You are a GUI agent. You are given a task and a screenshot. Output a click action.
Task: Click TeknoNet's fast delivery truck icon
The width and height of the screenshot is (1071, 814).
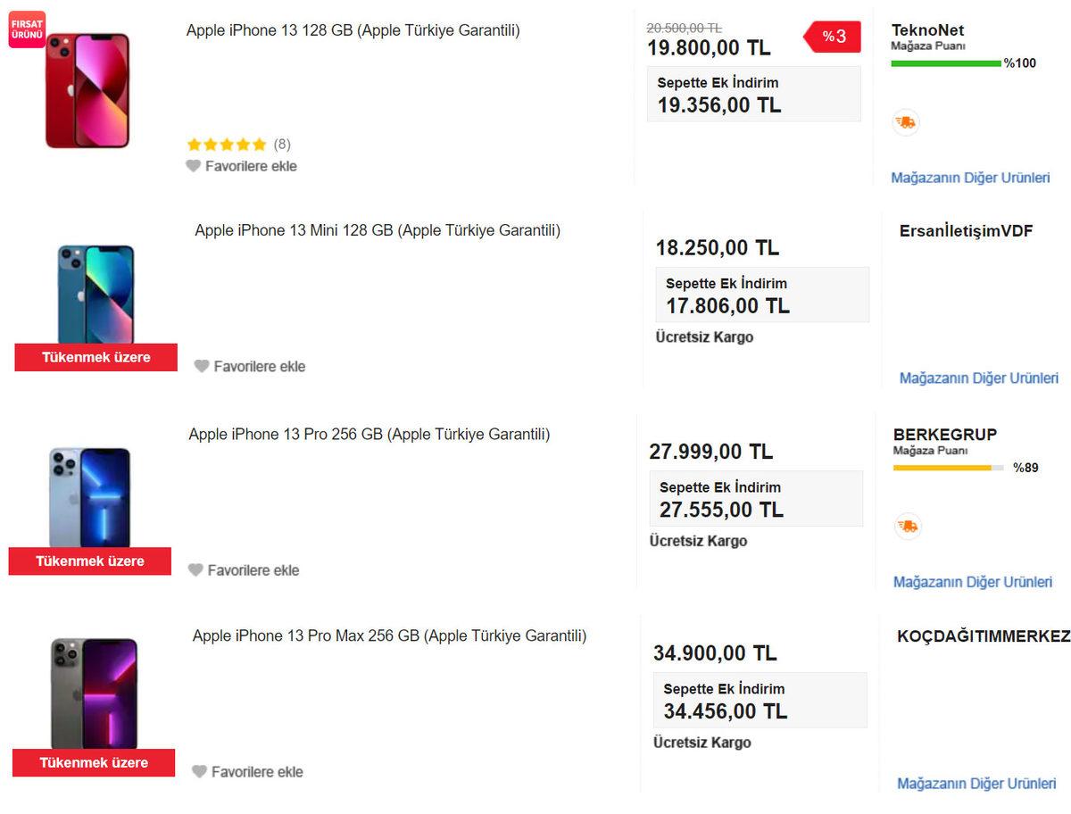click(905, 122)
